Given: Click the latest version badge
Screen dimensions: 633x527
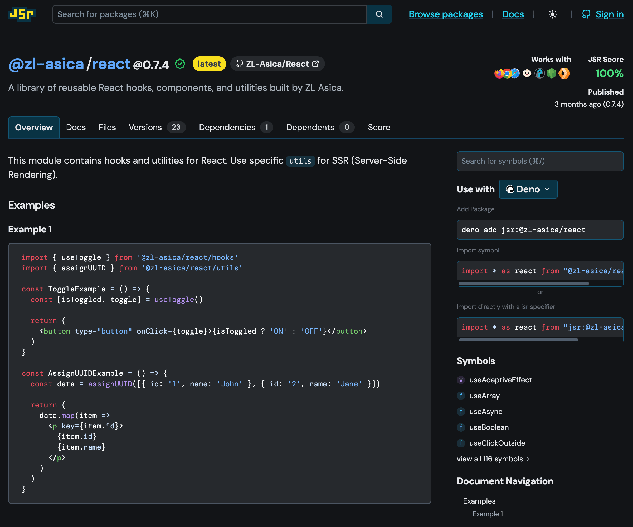Looking at the screenshot, I should point(209,64).
